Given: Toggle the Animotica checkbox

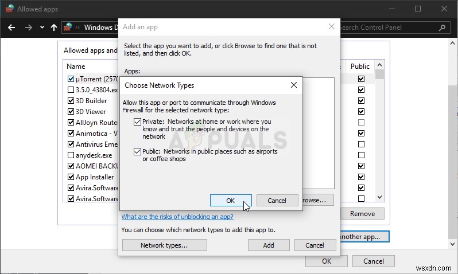Looking at the screenshot, I should (71, 134).
